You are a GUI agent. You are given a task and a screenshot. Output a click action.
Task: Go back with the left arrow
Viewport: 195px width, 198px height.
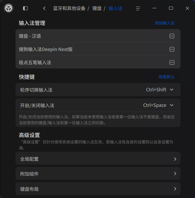[x=44, y=8]
